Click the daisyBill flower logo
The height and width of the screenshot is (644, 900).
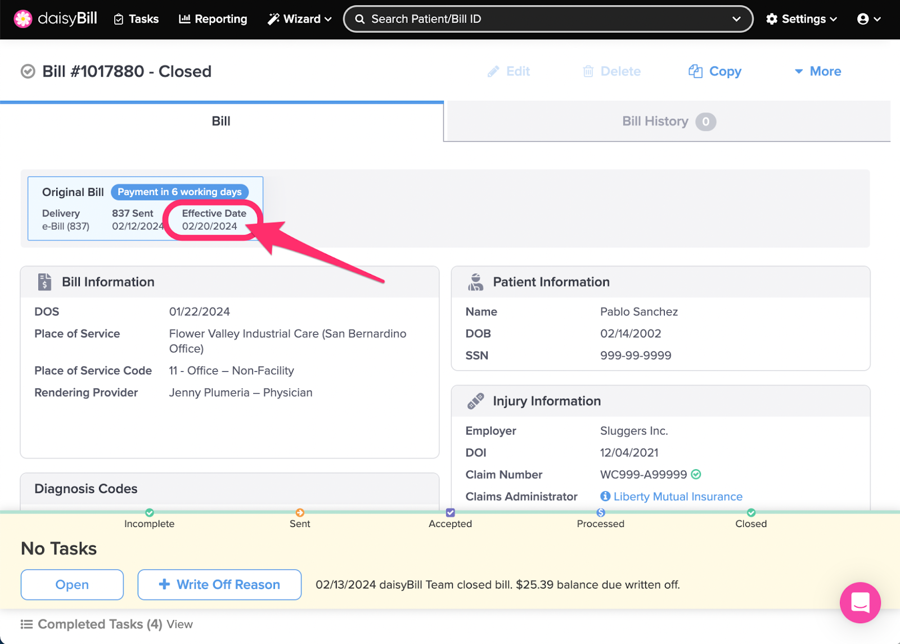pos(22,19)
